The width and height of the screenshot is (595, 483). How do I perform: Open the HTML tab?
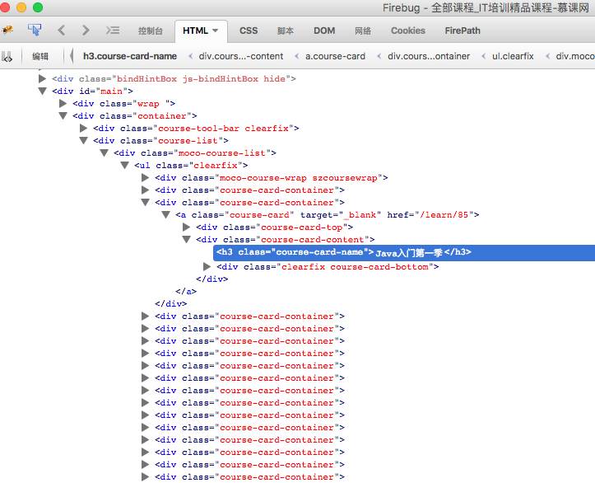click(x=195, y=30)
